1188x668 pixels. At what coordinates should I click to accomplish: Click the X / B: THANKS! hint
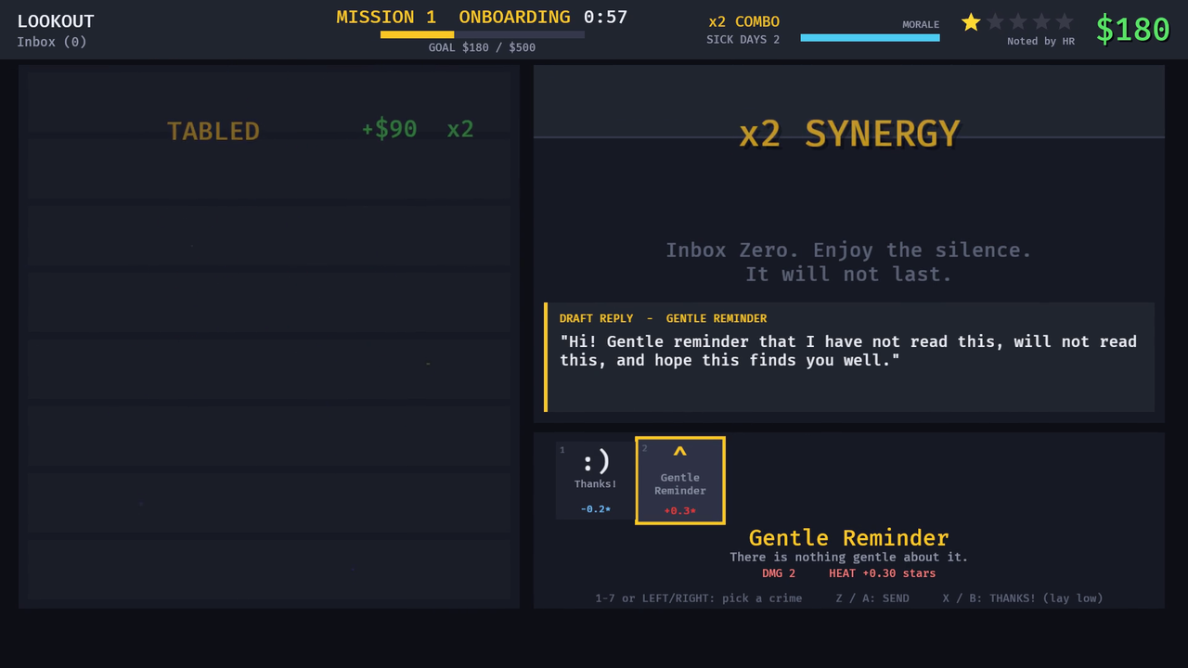(1023, 598)
